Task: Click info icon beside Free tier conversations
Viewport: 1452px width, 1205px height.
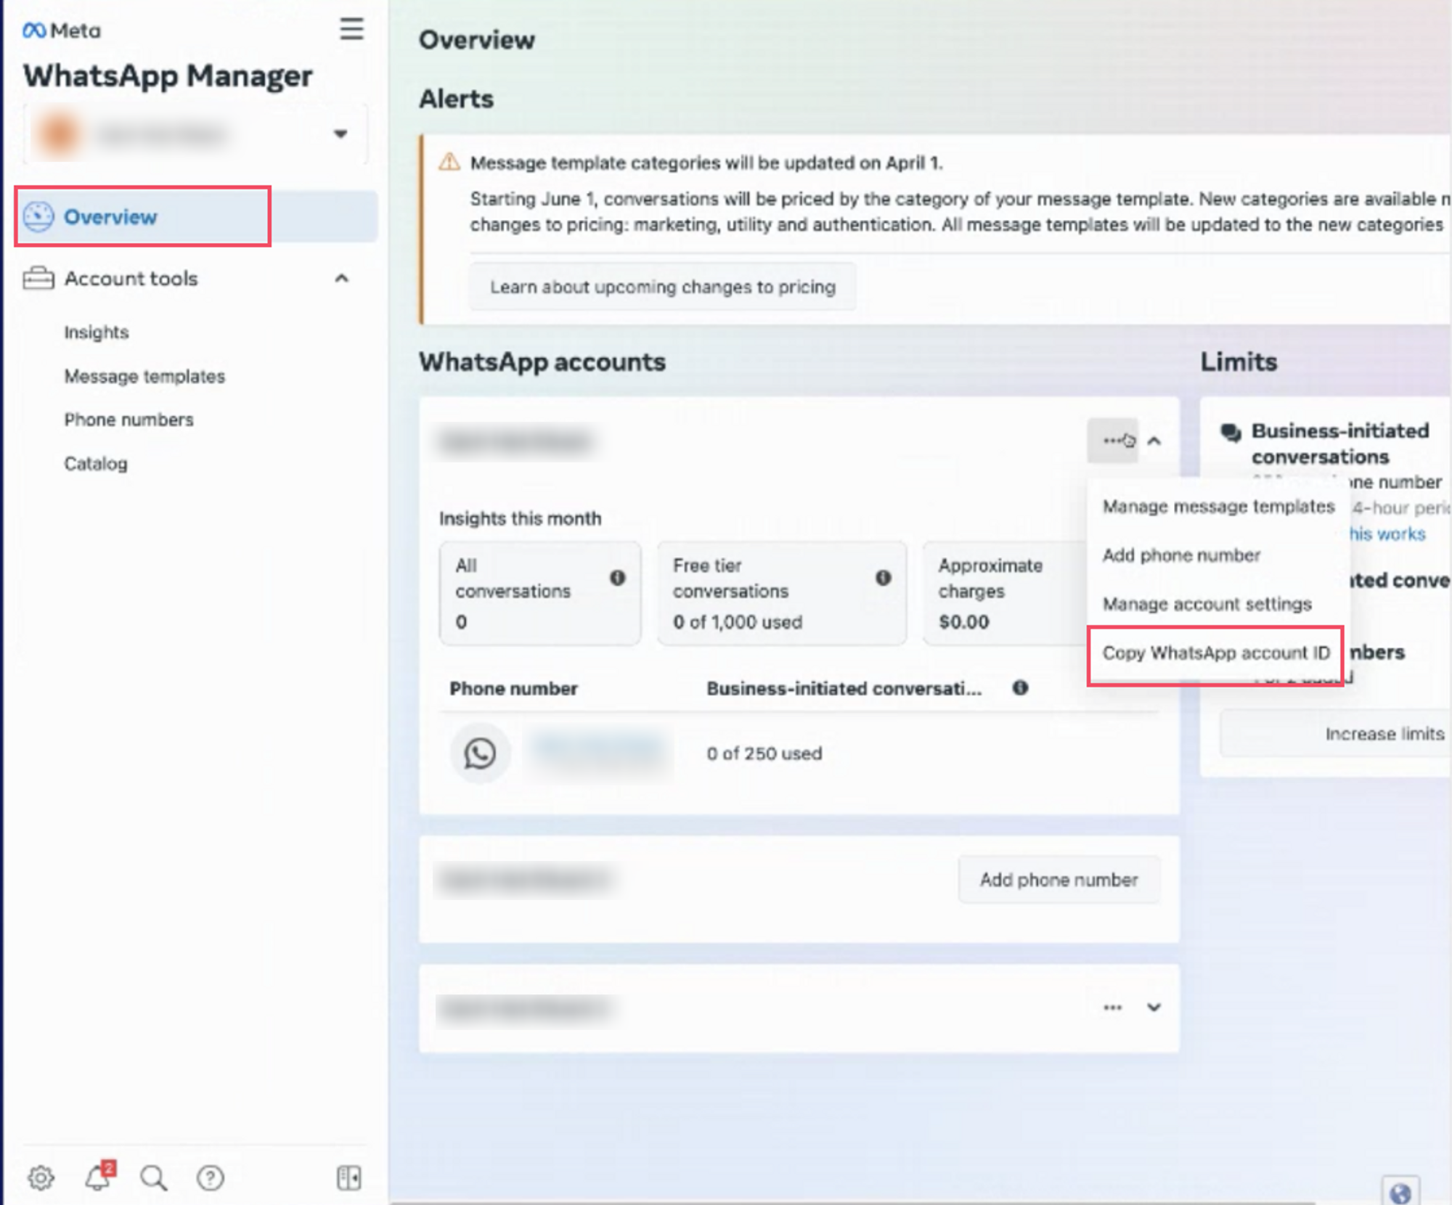Action: pos(883,578)
